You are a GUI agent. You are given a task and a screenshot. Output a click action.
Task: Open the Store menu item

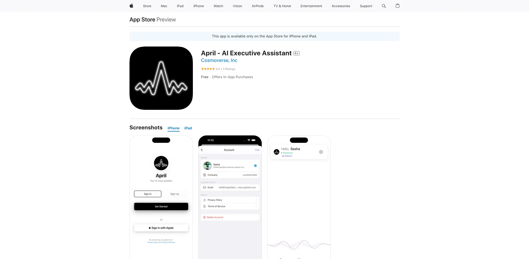click(147, 6)
